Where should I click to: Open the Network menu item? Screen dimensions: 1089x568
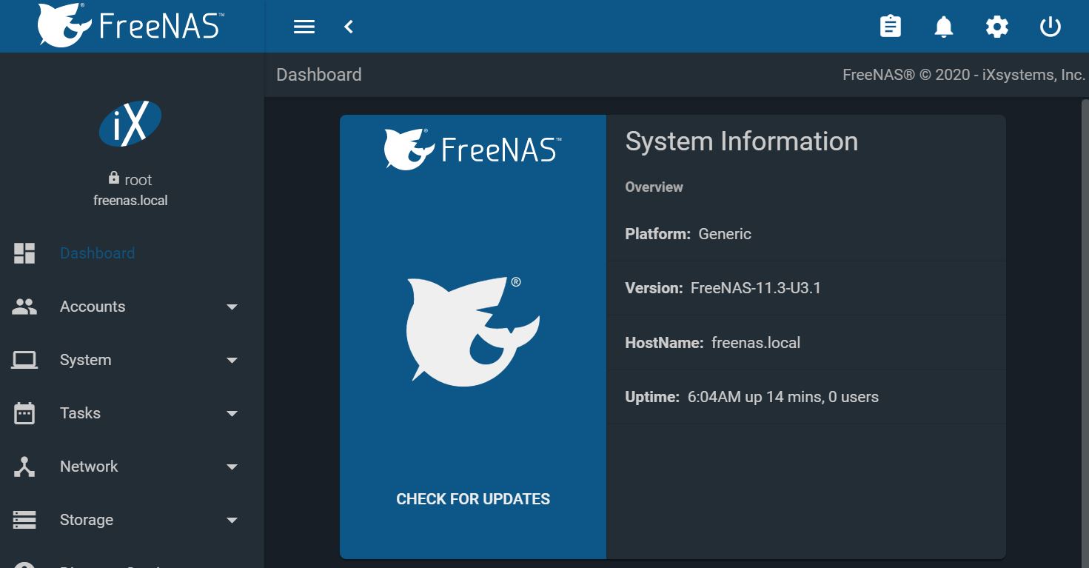pos(89,467)
